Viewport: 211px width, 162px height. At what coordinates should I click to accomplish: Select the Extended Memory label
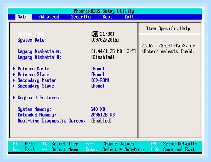click(x=37, y=115)
